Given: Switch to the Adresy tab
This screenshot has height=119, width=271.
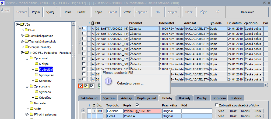Looking at the screenshot, I should pyautogui.click(x=126, y=98).
